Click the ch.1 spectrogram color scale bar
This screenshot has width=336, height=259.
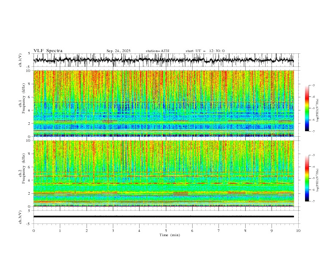point(307,108)
